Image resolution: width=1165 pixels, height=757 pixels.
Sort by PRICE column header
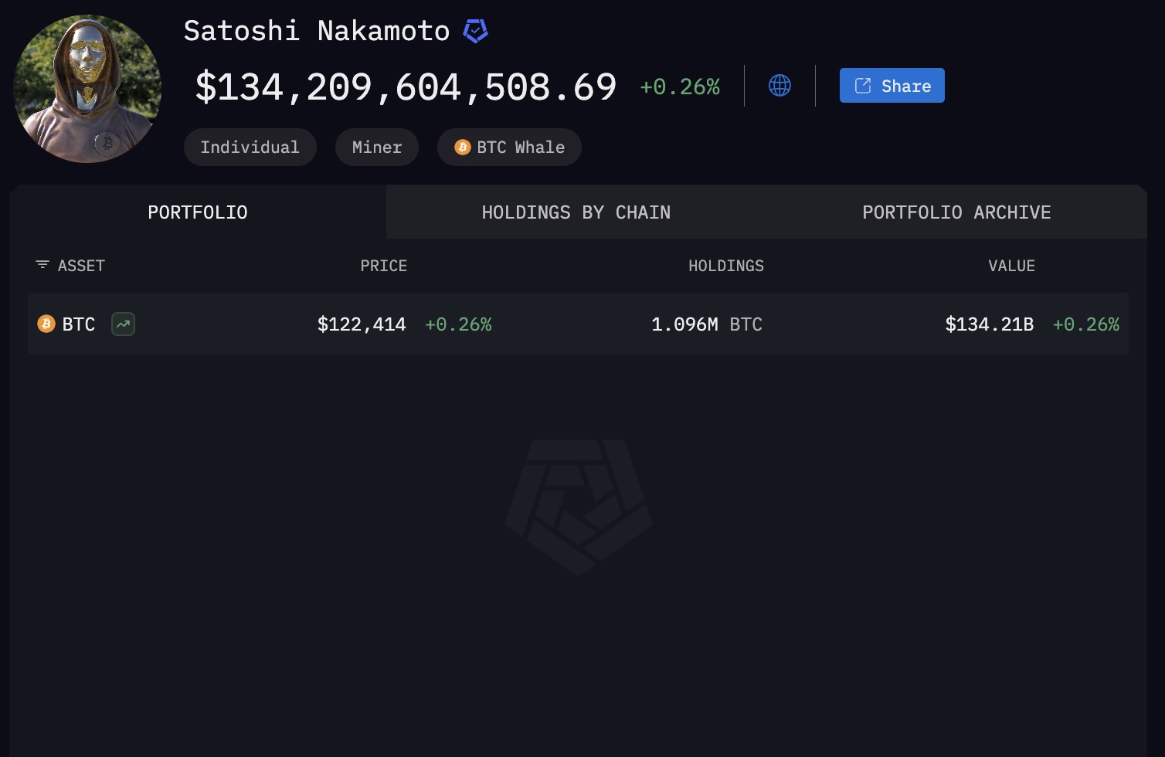[x=383, y=266]
